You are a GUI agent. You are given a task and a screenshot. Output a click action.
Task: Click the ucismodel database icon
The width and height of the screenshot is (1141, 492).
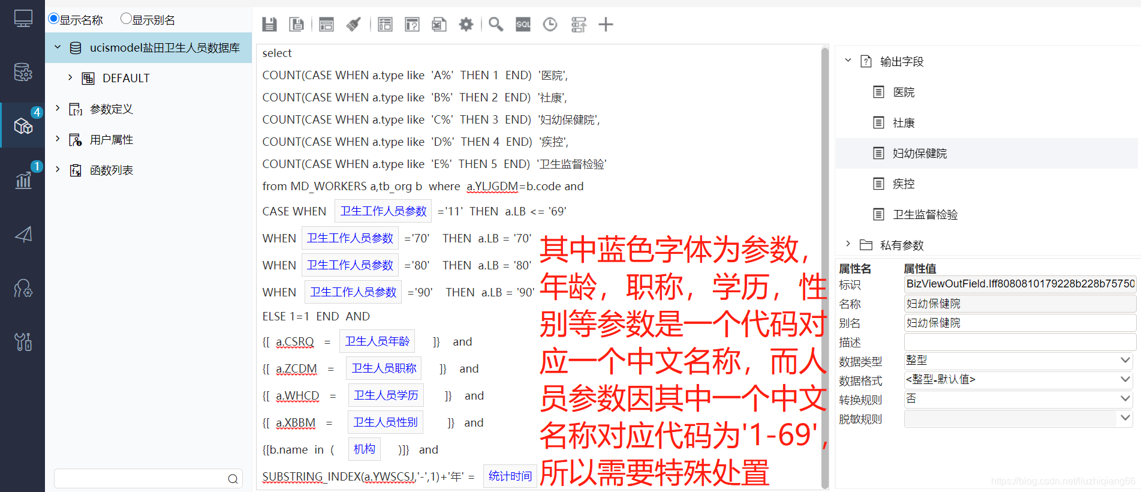76,48
